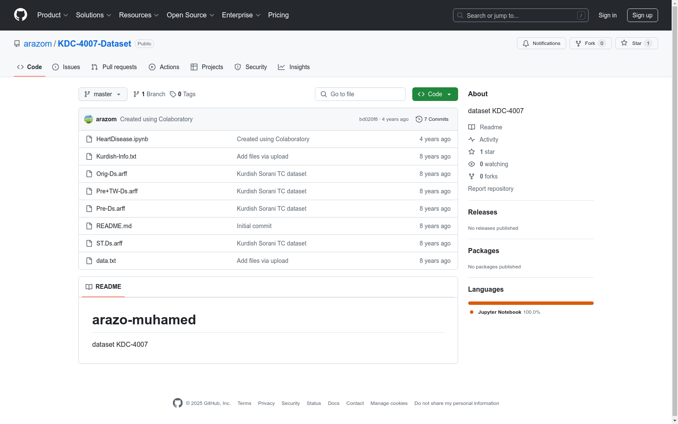Open the KDC-4007-Dataset repository link
The width and height of the screenshot is (678, 424).
click(x=94, y=44)
